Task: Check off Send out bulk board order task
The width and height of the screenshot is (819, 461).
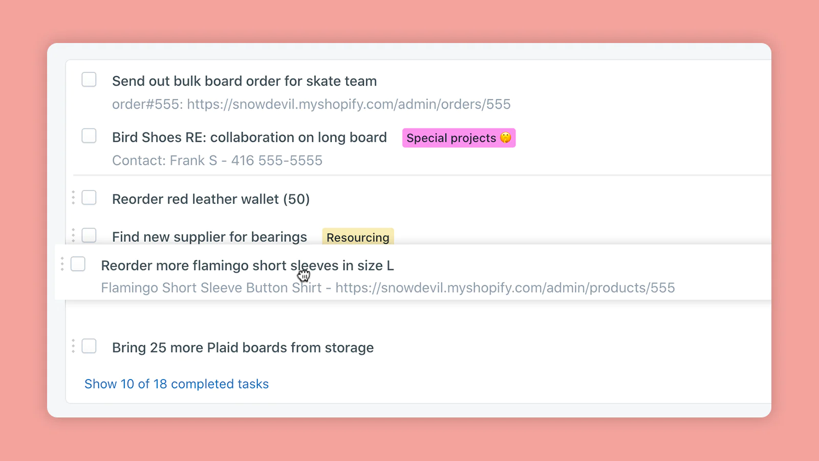Action: tap(89, 80)
